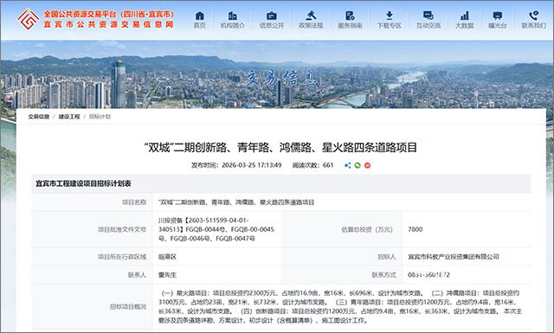Go to 建设工程 breadcrumb
This screenshot has width=554, height=333.
69,117
